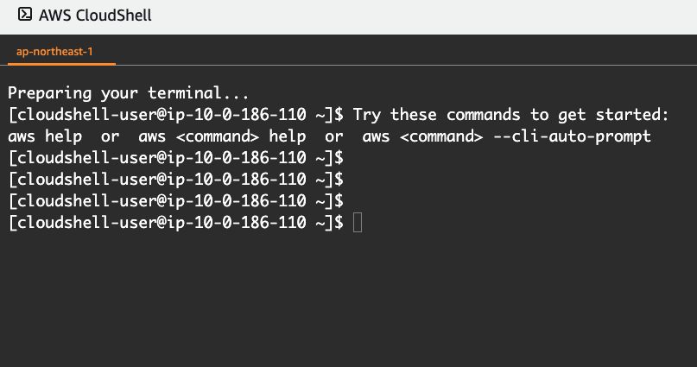Viewport: 697px width, 367px height.
Task: Click the AWS CloudShell terminal icon
Action: (25, 15)
